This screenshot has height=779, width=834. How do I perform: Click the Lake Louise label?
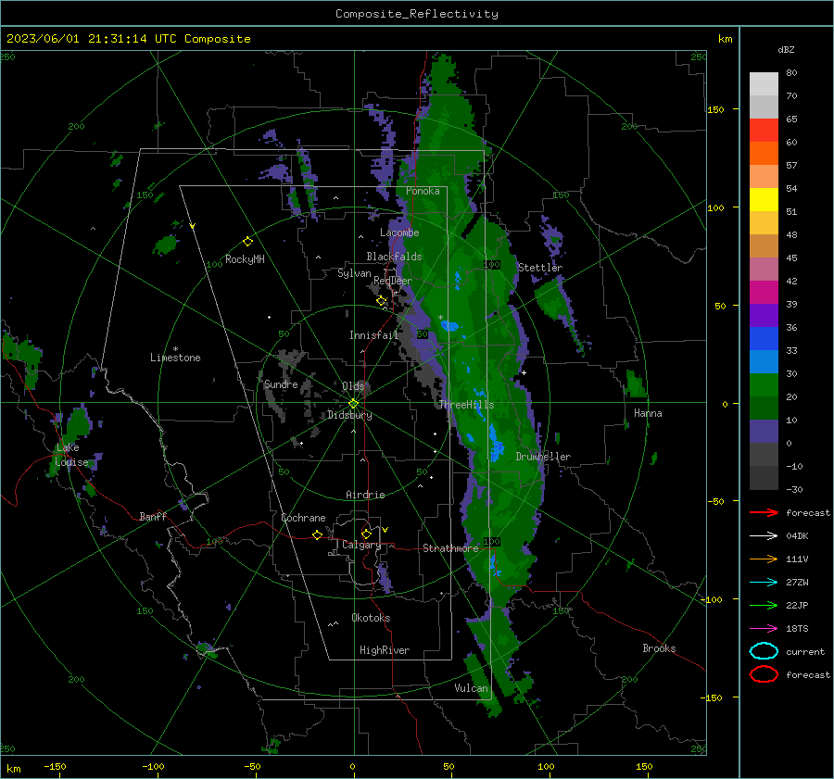(71, 455)
